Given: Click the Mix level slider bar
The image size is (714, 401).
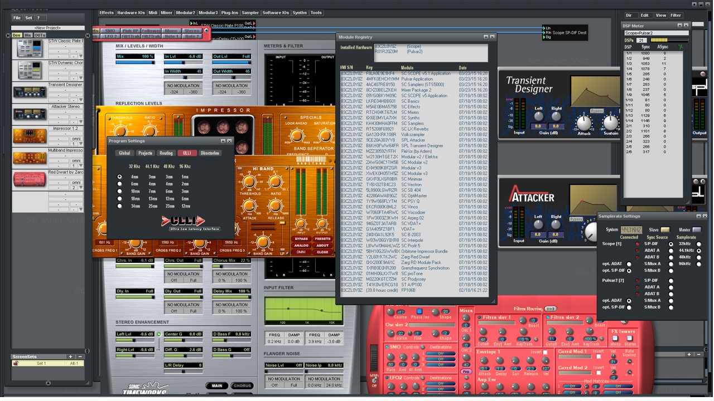Looking at the screenshot, I should point(135,62).
